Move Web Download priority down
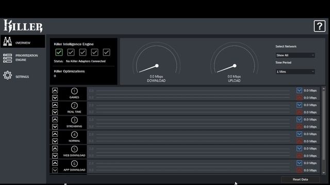The image size is (330, 185). pos(55,156)
